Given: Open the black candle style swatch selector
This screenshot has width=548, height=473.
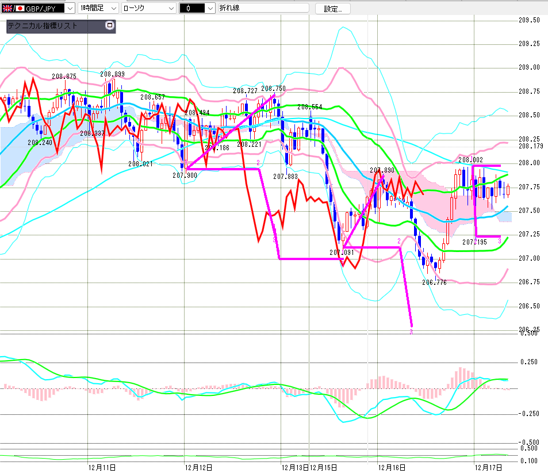Looking at the screenshot, I should (x=210, y=9).
